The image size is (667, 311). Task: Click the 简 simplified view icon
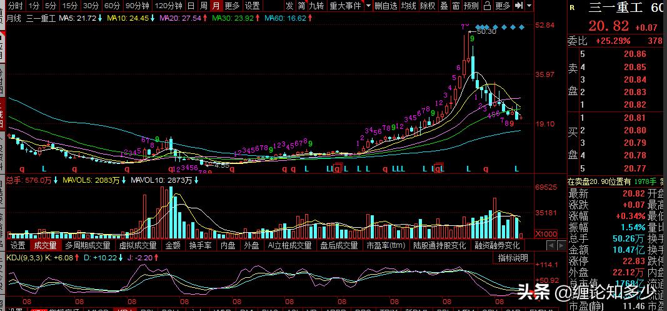301,6
